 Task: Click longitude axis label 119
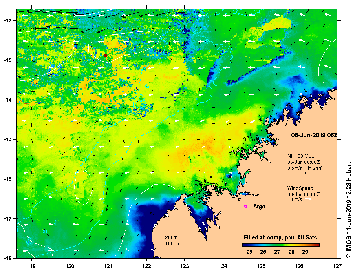[x=31, y=266]
